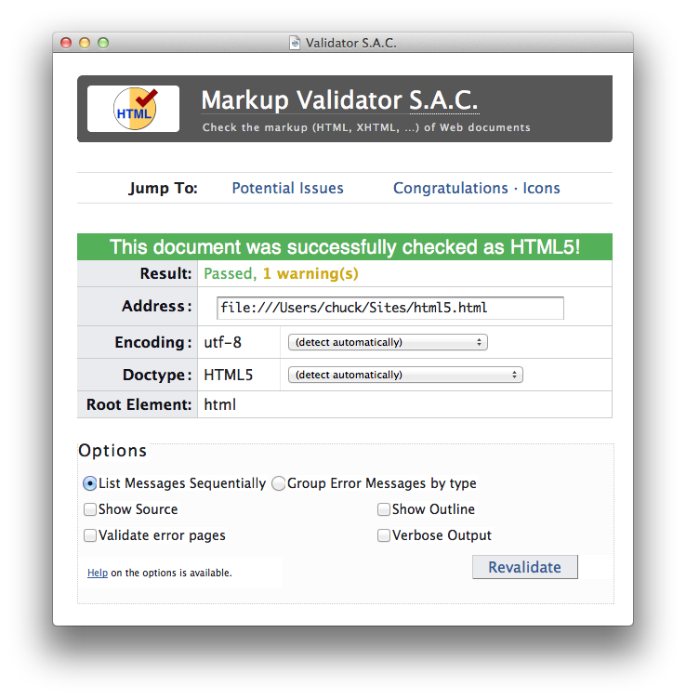Enable the Show Outline checkbox
Screen dimensions: 686x699
coord(384,509)
